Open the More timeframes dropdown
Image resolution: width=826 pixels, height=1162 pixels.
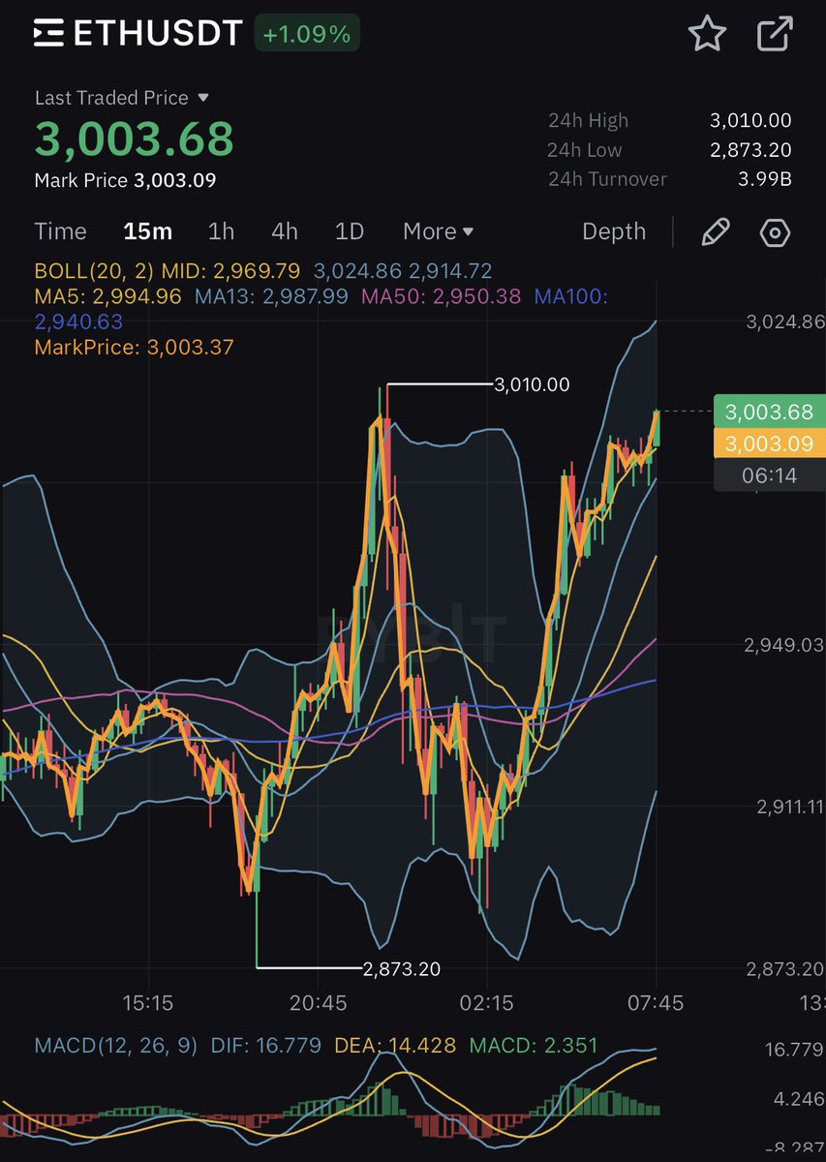(439, 231)
